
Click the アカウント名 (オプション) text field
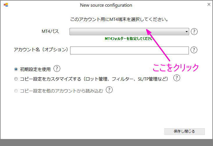[x=129, y=50]
